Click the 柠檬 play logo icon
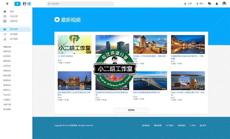This screenshot has height=139, width=230. click(18, 4)
